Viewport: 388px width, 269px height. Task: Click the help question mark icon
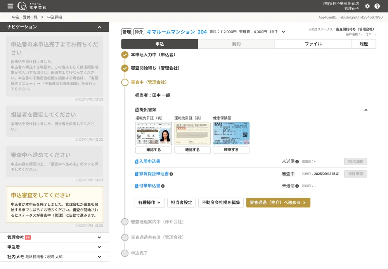(x=377, y=6)
